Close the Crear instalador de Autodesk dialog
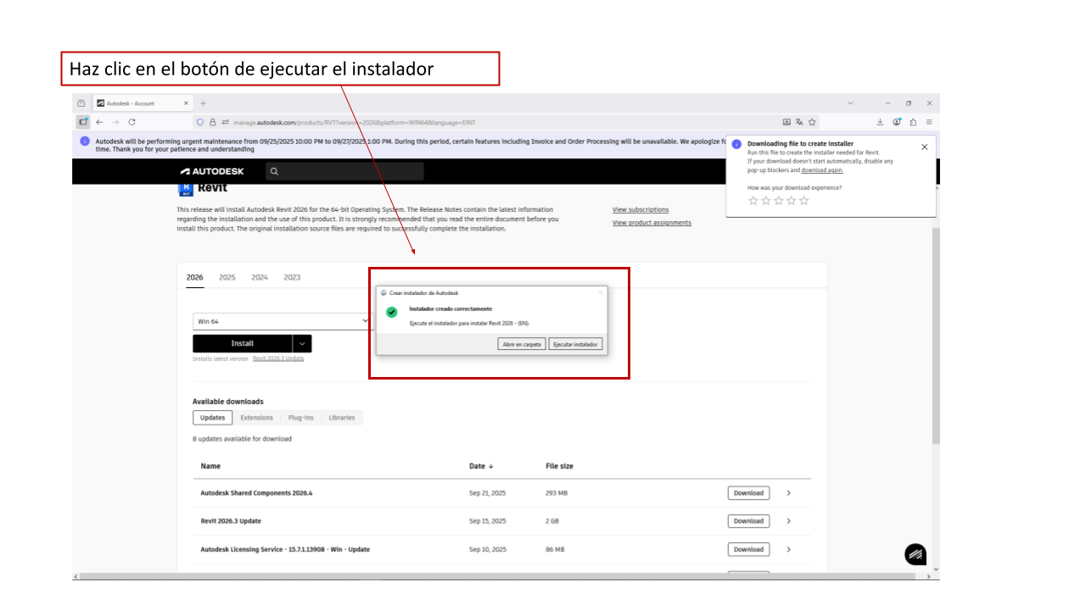The image size is (1086, 610). (x=601, y=292)
